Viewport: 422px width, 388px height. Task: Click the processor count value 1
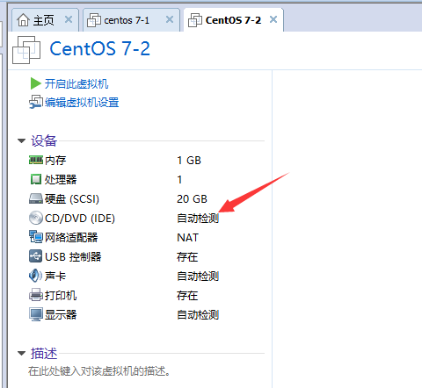click(x=179, y=180)
